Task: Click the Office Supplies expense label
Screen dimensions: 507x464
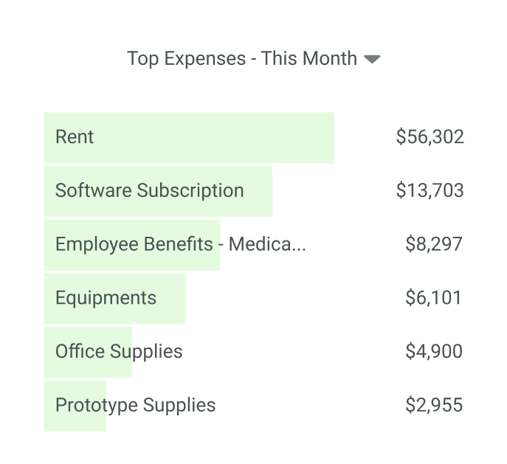Action: (x=119, y=352)
